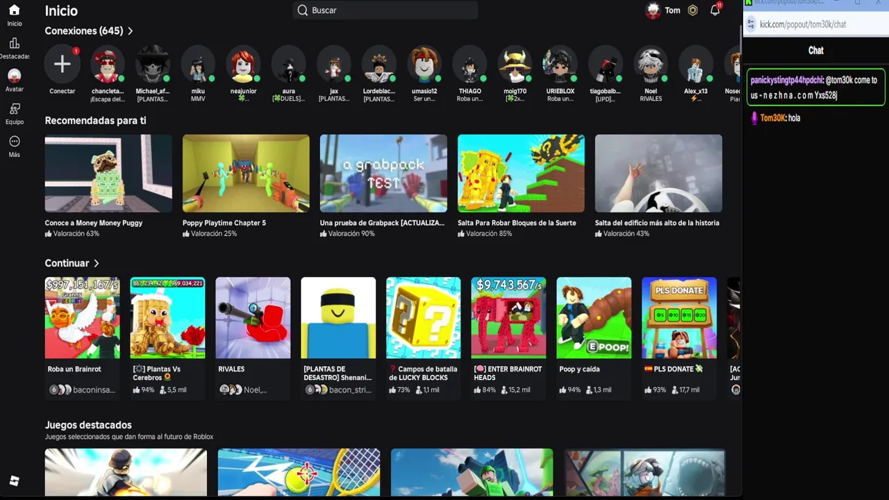Open the Robux hexagon icon
The image size is (889, 500).
[x=692, y=10]
